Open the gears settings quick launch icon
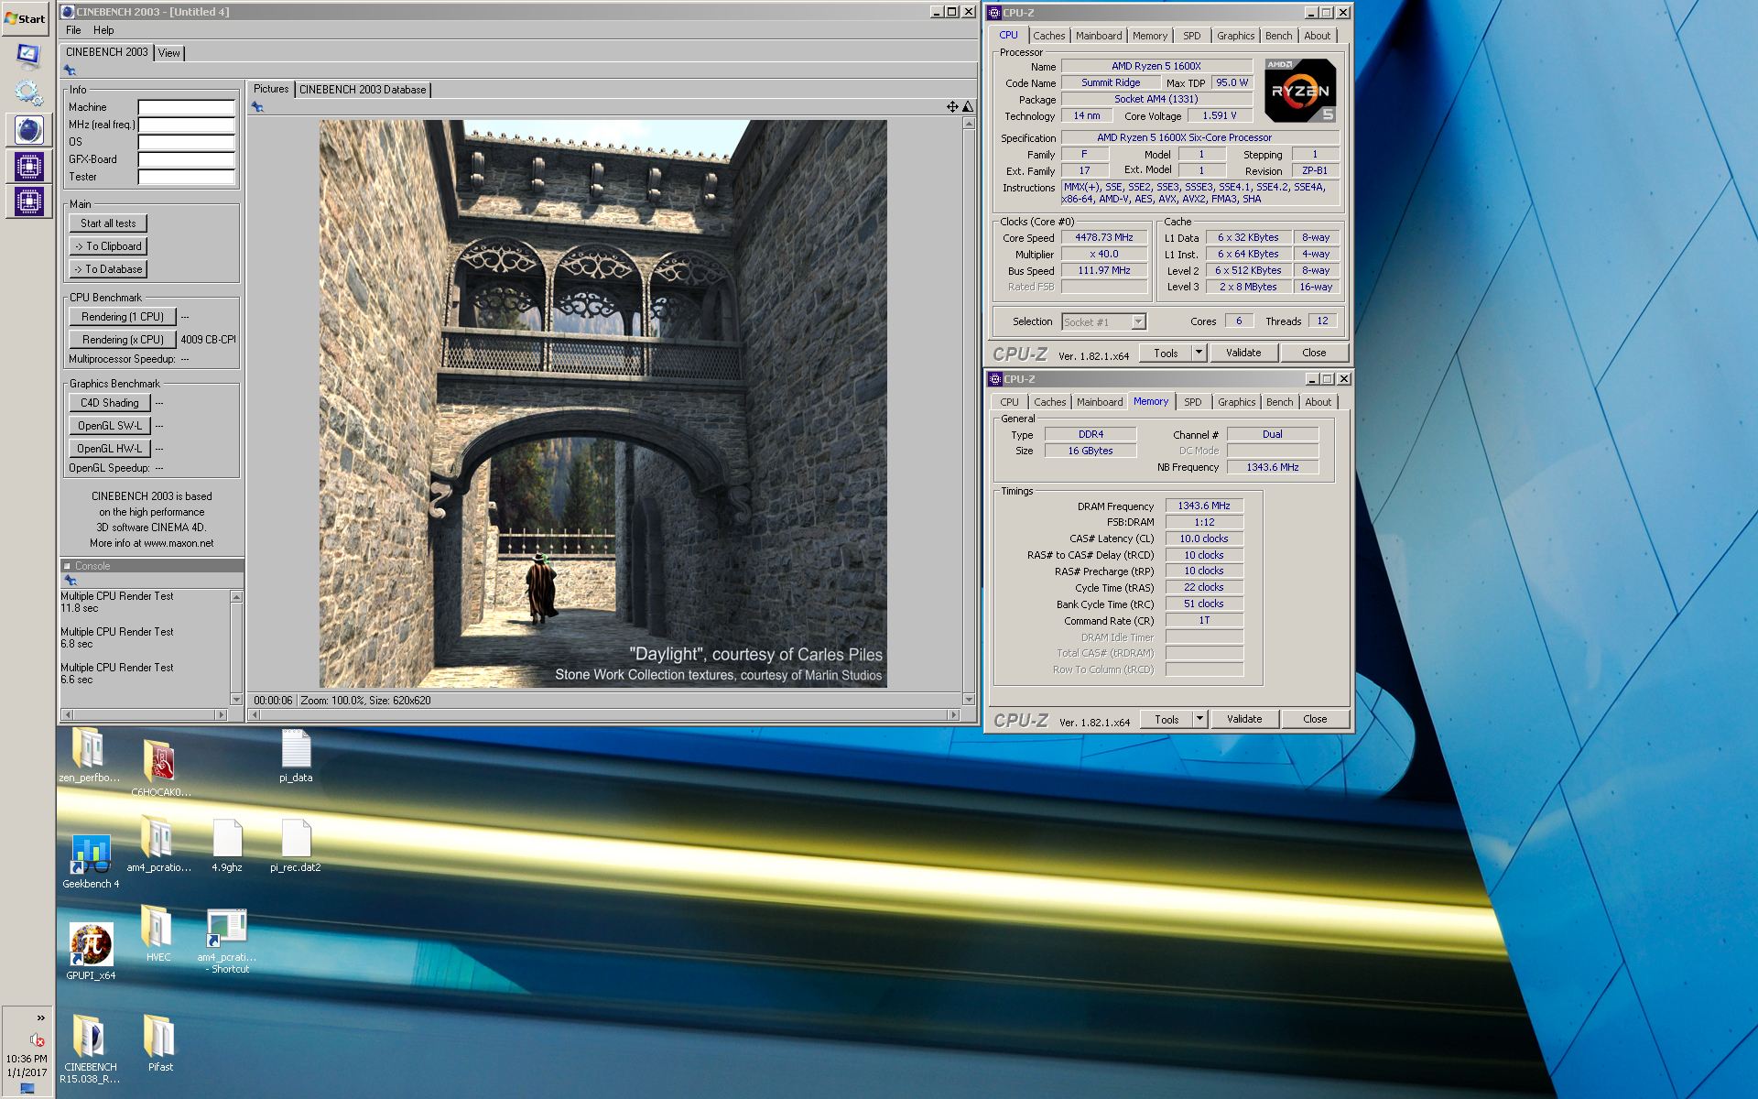Viewport: 1758px width, 1099px height. pyautogui.click(x=28, y=92)
